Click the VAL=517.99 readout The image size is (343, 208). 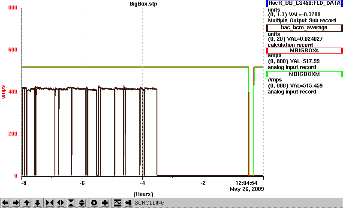pos(304,61)
